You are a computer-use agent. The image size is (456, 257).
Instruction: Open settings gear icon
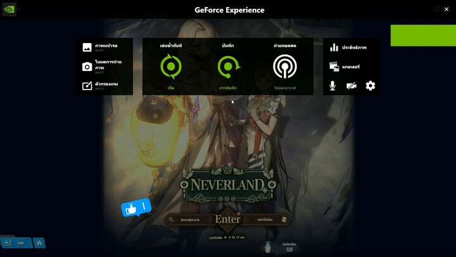point(370,86)
